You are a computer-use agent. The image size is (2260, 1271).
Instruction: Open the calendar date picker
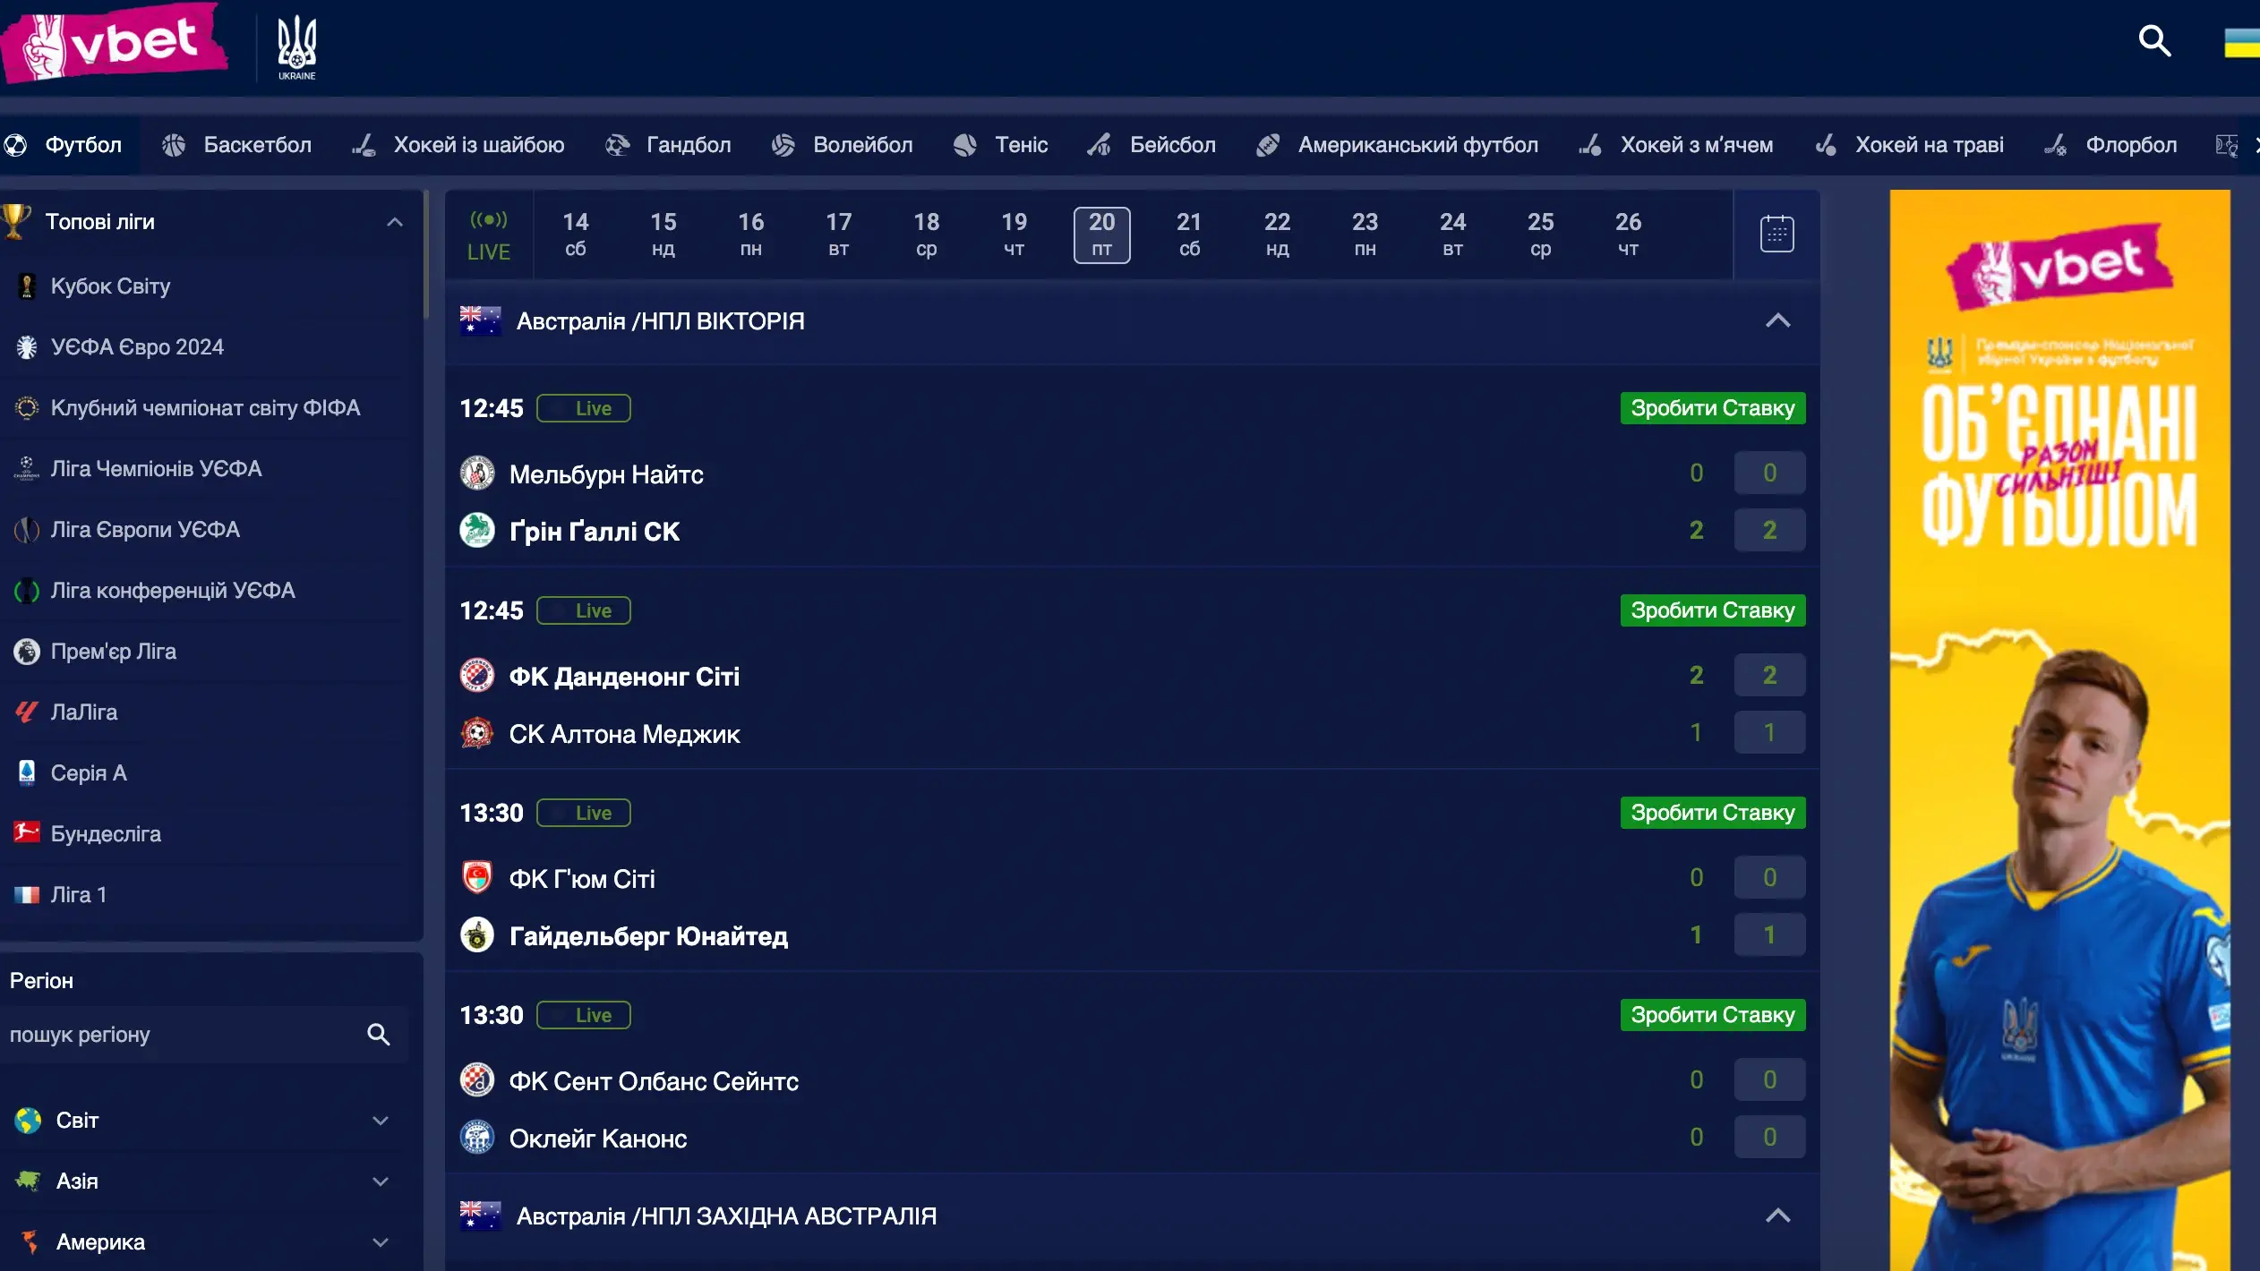click(x=1776, y=234)
